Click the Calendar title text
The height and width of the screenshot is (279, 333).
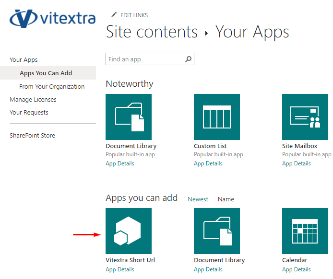[295, 260]
